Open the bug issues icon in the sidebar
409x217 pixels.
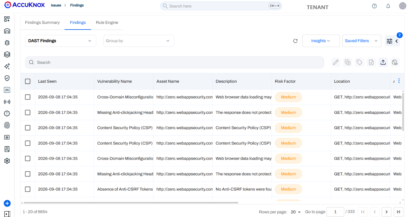pos(7,43)
